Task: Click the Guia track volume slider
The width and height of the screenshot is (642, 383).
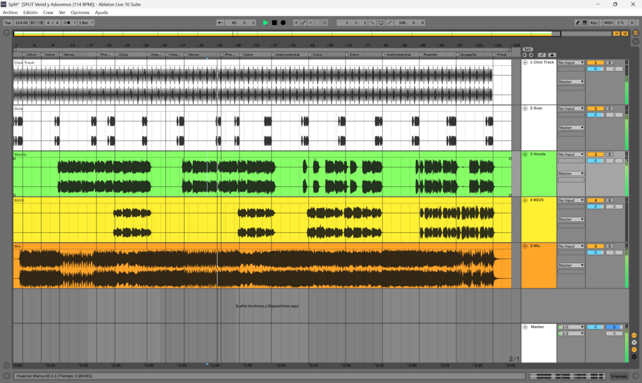Action: pos(595,115)
